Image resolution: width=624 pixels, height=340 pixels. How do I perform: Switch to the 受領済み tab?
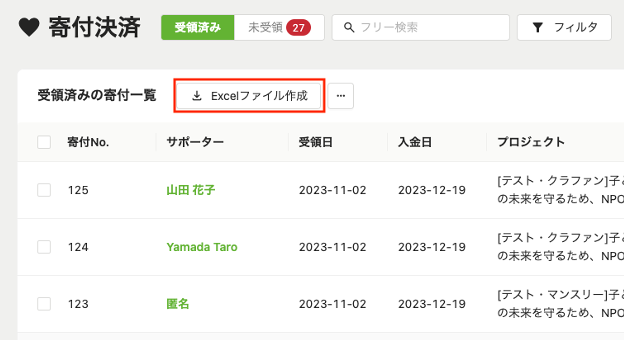coord(198,28)
